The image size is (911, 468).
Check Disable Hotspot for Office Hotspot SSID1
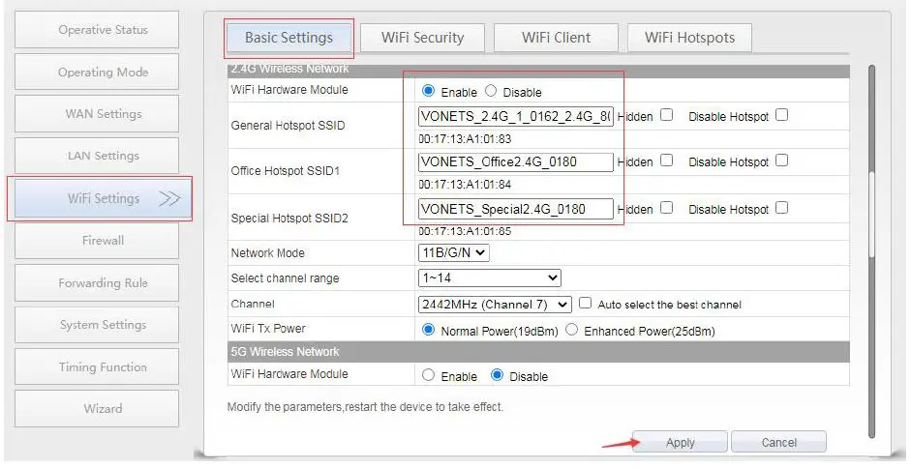tap(782, 161)
